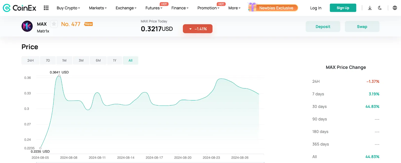Click the No. 477 rank text
401x163 pixels.
[71, 24]
